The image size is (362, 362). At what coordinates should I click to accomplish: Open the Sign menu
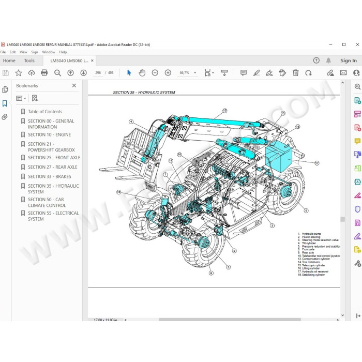35,52
